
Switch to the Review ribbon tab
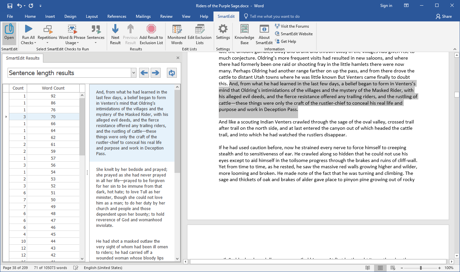[166, 16]
